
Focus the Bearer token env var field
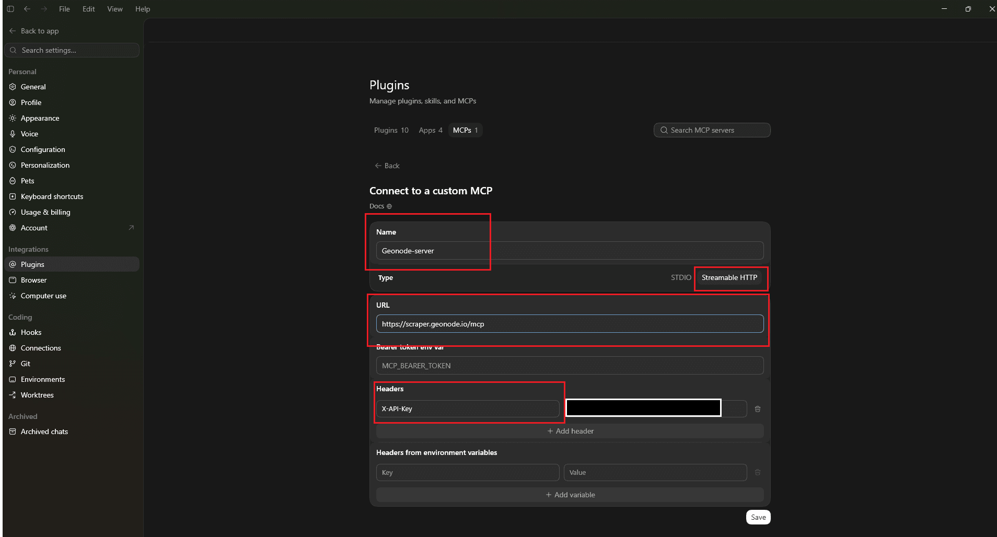570,366
